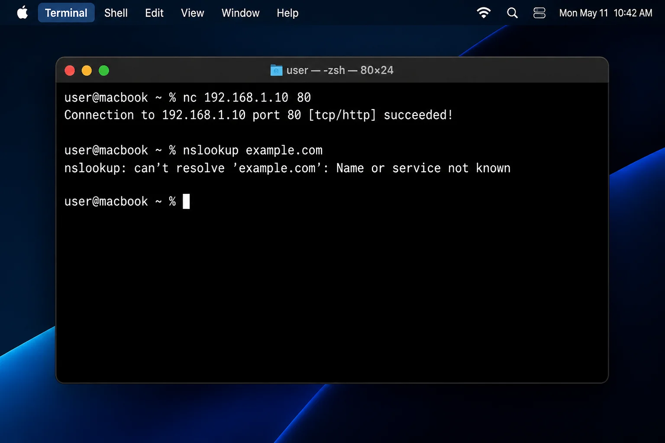Click the "can't resolve 'example.com'" error line
Image resolution: width=665 pixels, height=443 pixels.
(x=287, y=168)
